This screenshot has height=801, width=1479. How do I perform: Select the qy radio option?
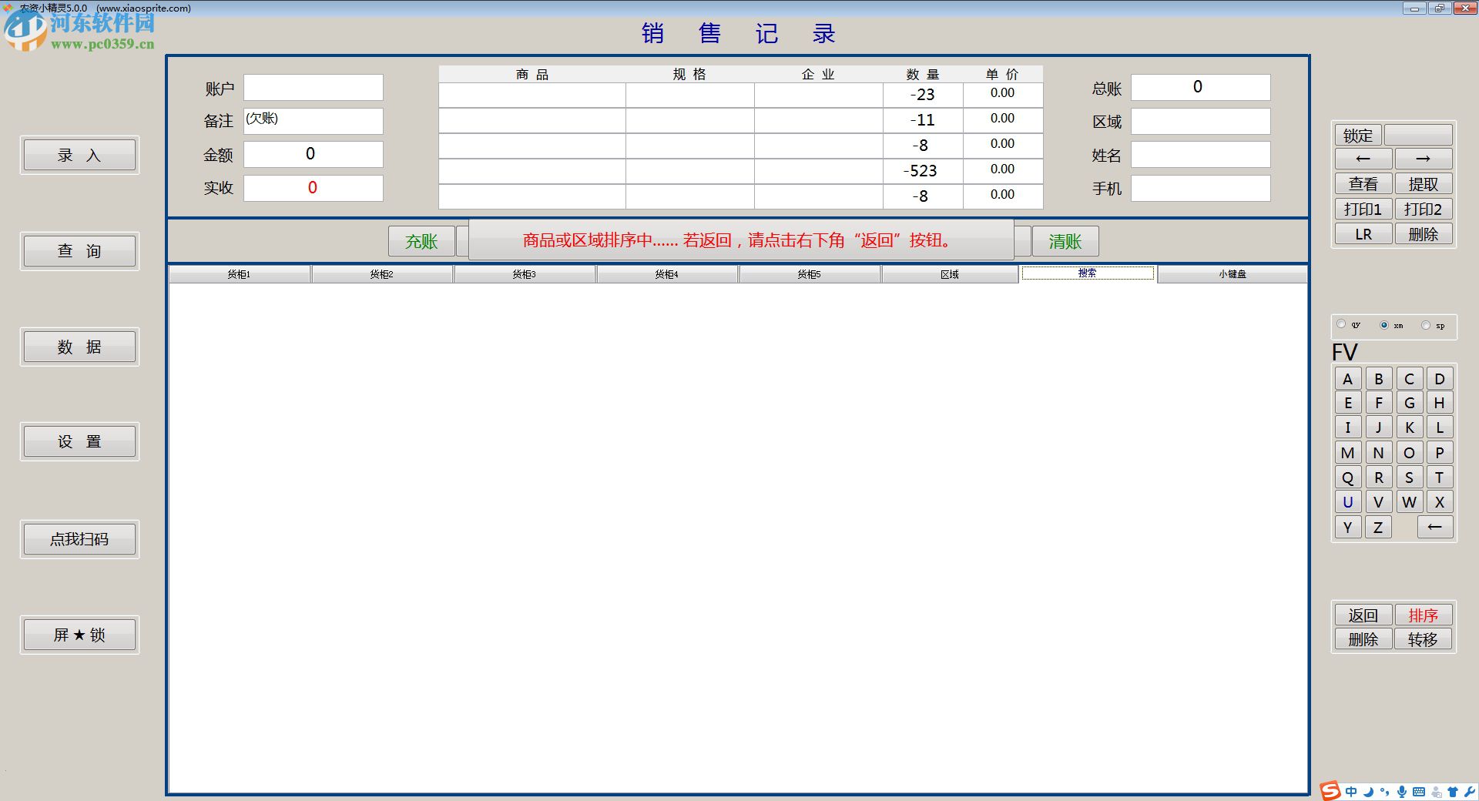[x=1342, y=324]
